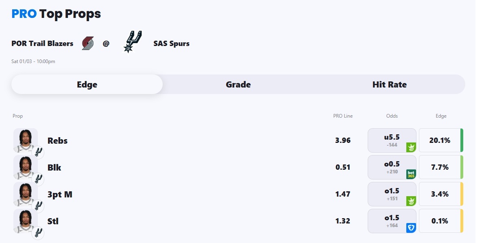
Task: Open the POR Trail Blazers team name
Action: click(42, 44)
